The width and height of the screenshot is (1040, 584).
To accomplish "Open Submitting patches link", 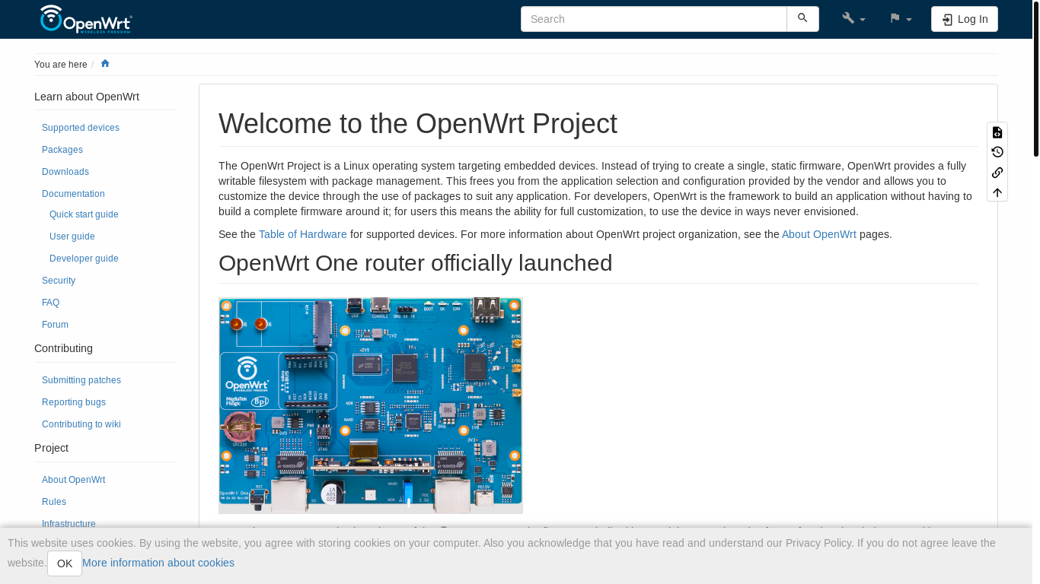I will pos(81,380).
